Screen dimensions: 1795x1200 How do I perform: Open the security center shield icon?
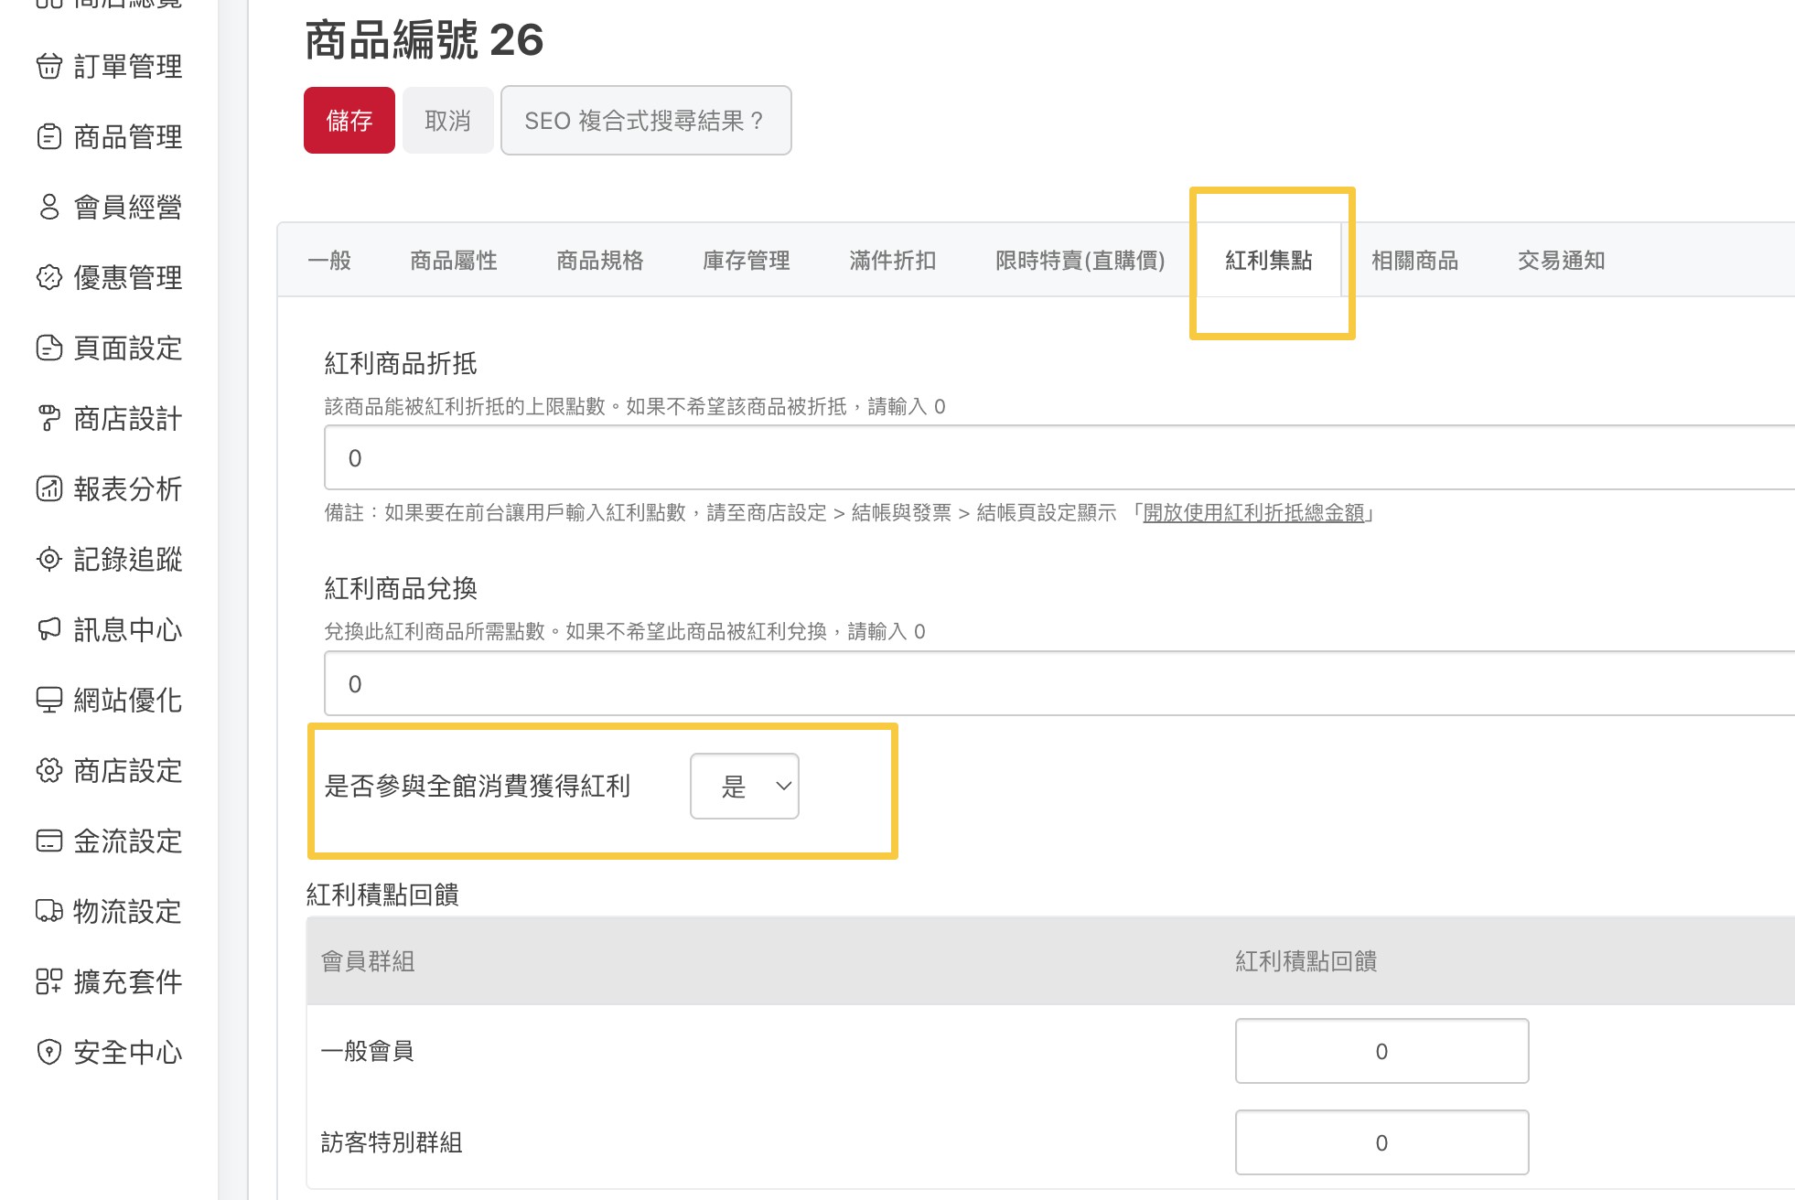(49, 1052)
